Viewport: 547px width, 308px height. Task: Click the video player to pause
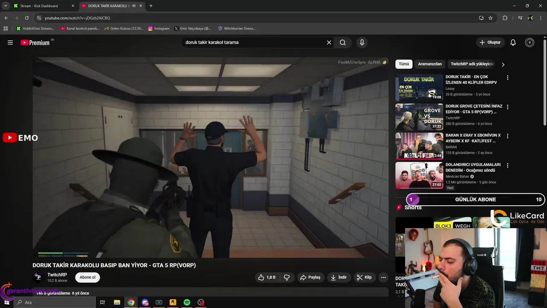tap(211, 157)
